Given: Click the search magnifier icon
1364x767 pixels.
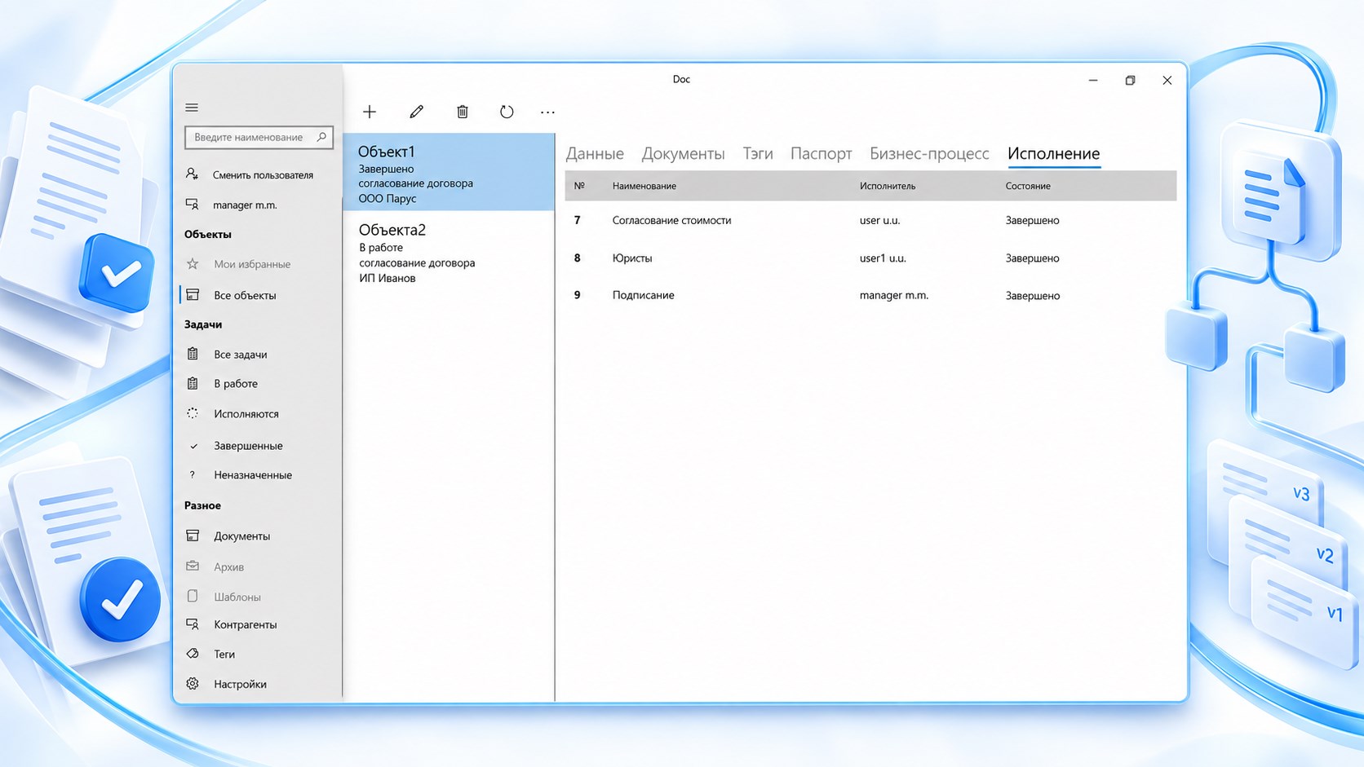Looking at the screenshot, I should tap(321, 137).
